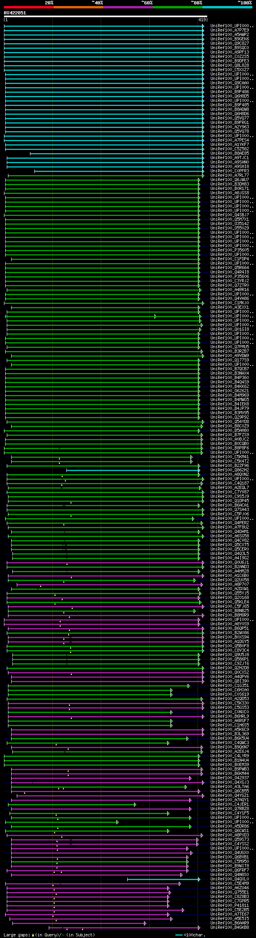
Task: Select UniRef100_Q6H8D5 in the hit list
Action: coord(230,96)
